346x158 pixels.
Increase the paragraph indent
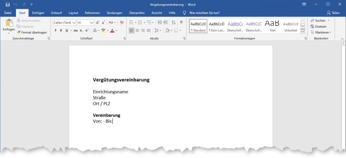[x=166, y=22]
